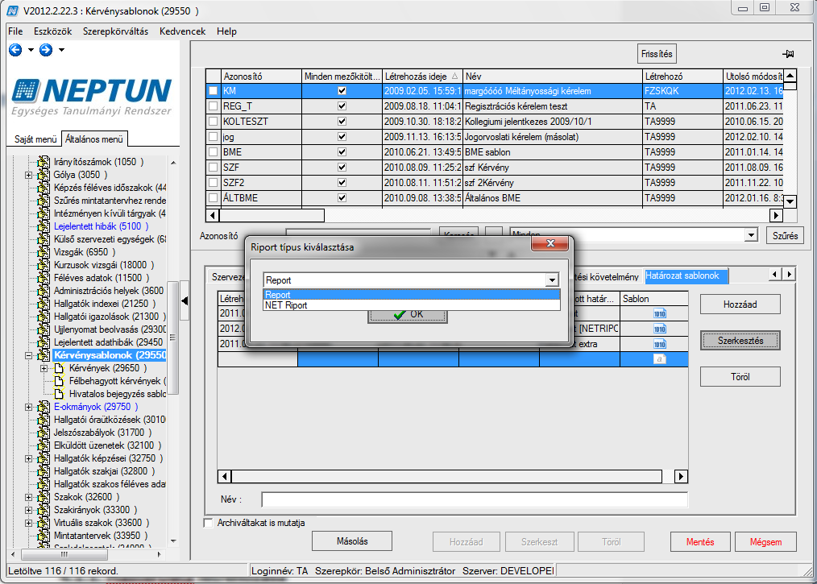This screenshot has height=584, width=817.
Task: Click the Neptun app icon in title bar
Action: coord(13,10)
